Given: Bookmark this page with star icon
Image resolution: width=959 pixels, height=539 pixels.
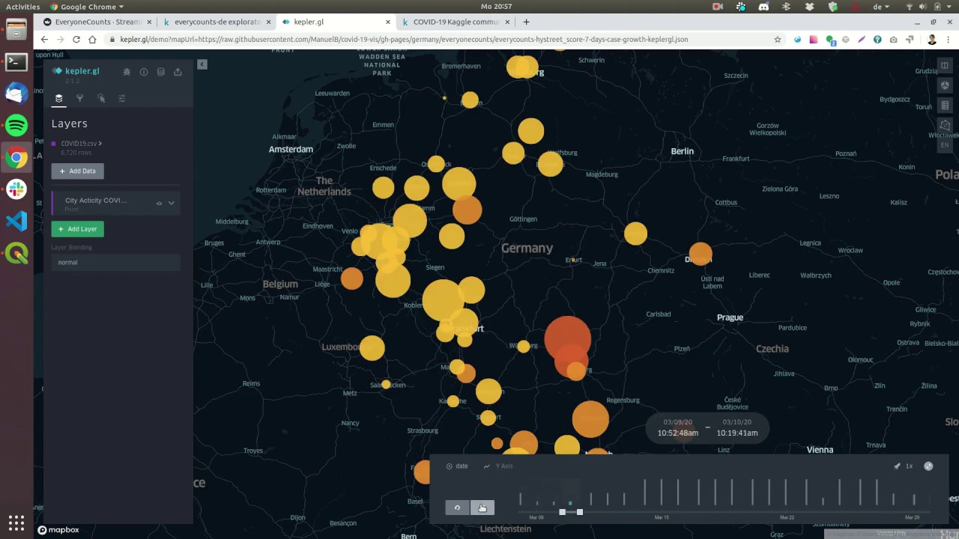Looking at the screenshot, I should (x=778, y=40).
